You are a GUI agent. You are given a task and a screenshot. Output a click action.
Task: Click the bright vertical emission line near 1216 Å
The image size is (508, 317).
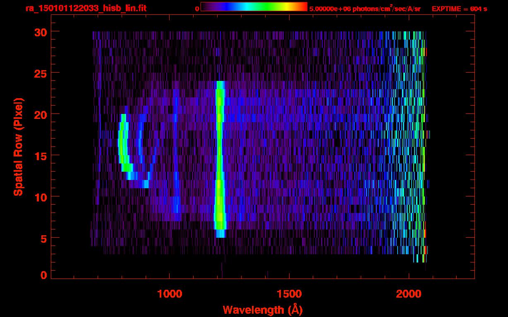[x=219, y=157]
